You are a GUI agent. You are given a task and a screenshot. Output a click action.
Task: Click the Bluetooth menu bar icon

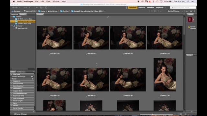153,1
